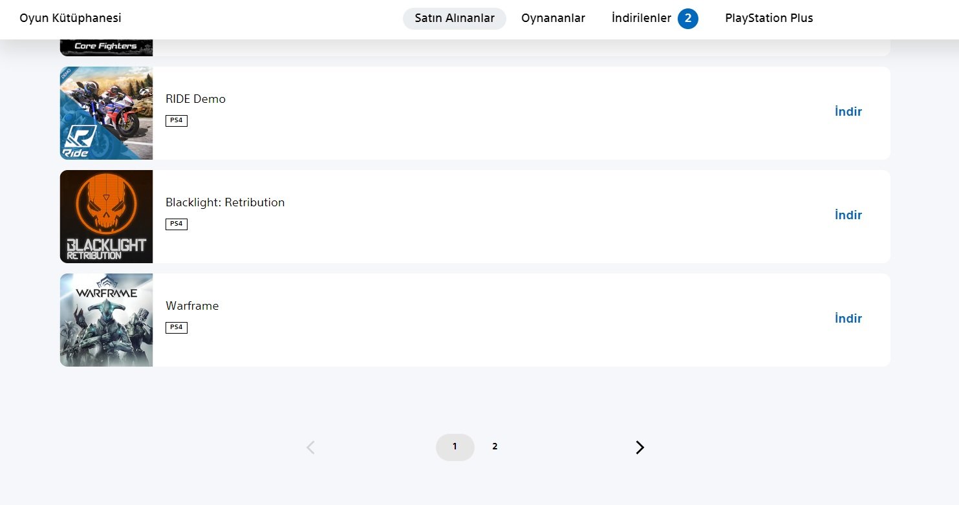This screenshot has height=505, width=959.
Task: Open the Blacklight Retribution cover art
Action: pyautogui.click(x=107, y=217)
